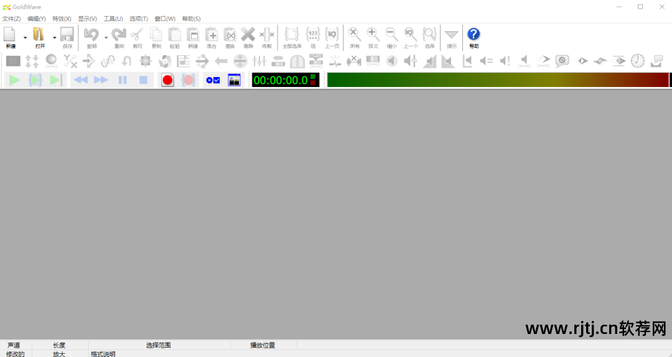Viewport: 672px width, 357px height.
Task: Click the 修剪 (Trim) icon
Action: [x=266, y=34]
